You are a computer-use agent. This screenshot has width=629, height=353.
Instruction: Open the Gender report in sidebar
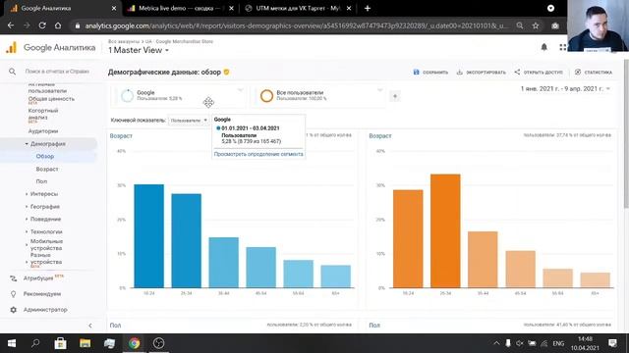41,181
